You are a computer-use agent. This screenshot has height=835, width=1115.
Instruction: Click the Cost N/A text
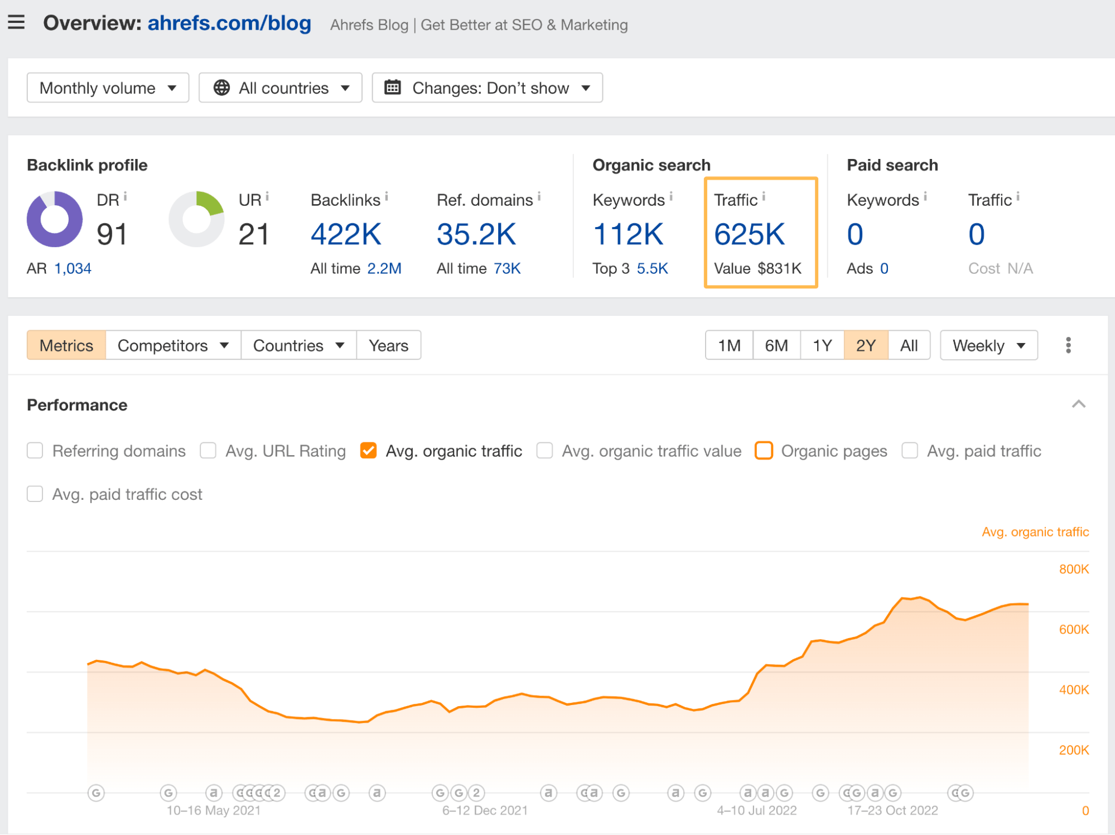[x=1001, y=269]
